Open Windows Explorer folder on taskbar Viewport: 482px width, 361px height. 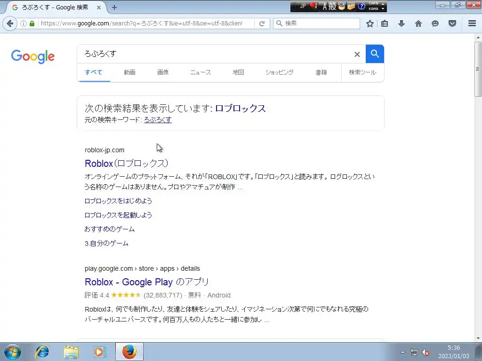point(71,352)
